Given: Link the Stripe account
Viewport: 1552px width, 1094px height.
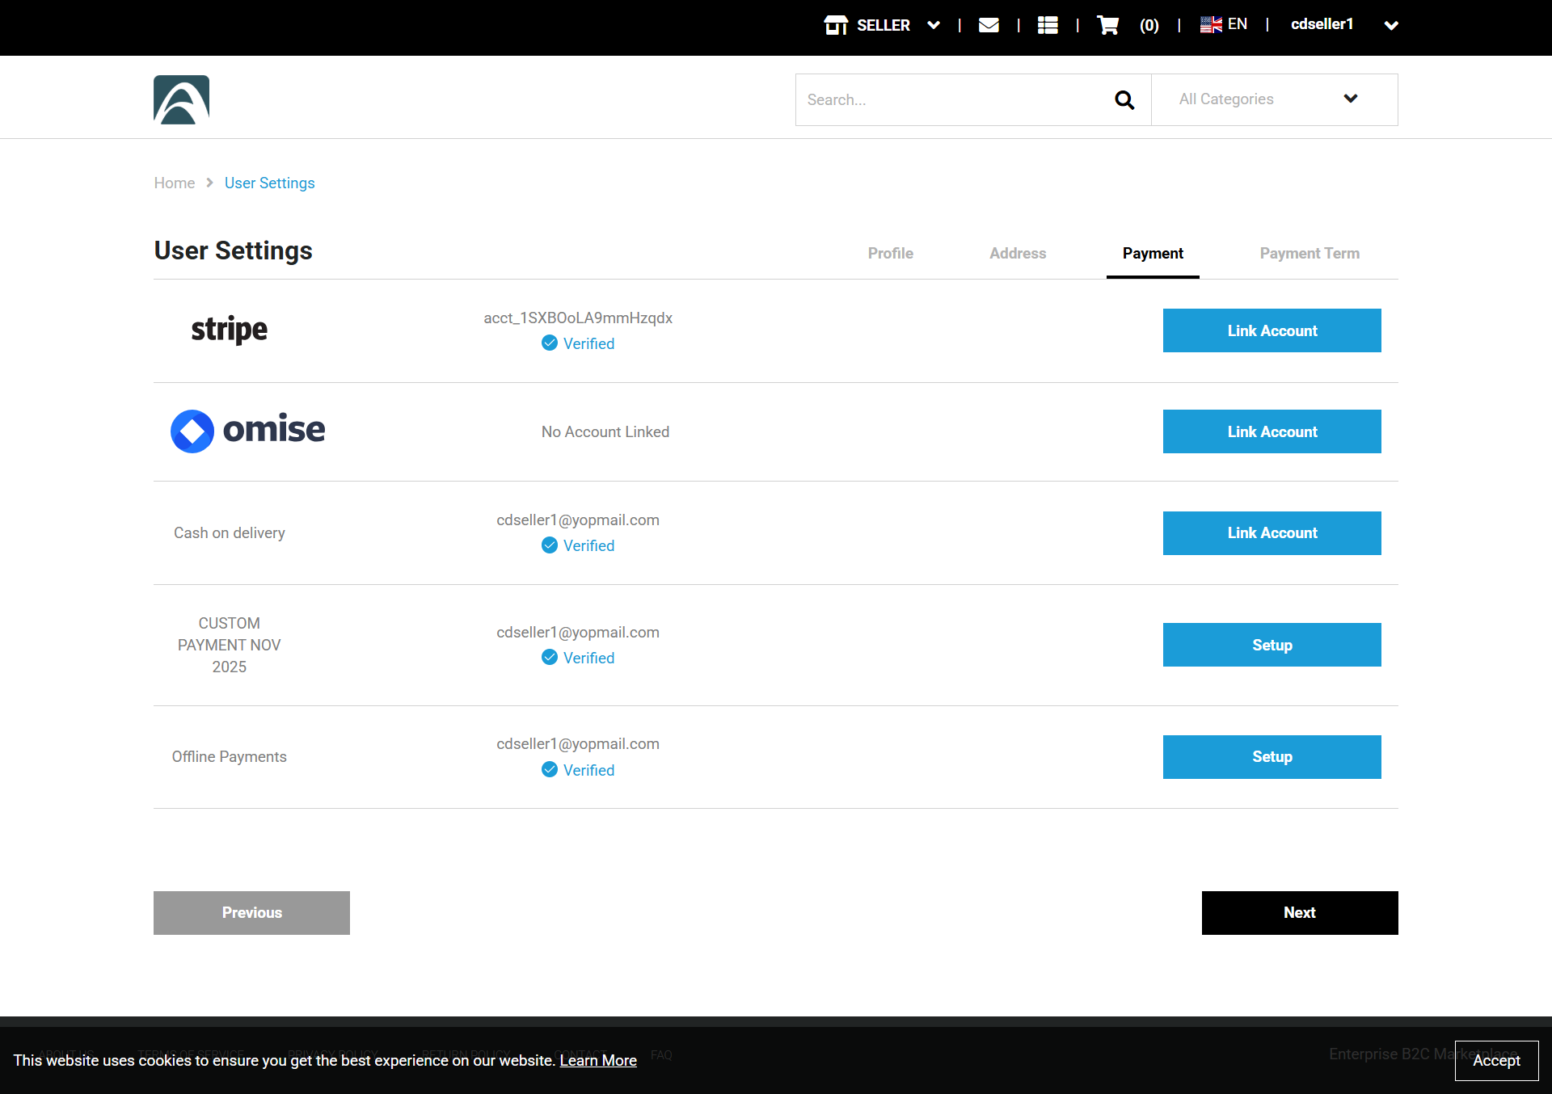Looking at the screenshot, I should click(1272, 330).
